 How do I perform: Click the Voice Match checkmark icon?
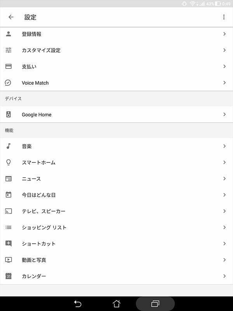pyautogui.click(x=8, y=83)
